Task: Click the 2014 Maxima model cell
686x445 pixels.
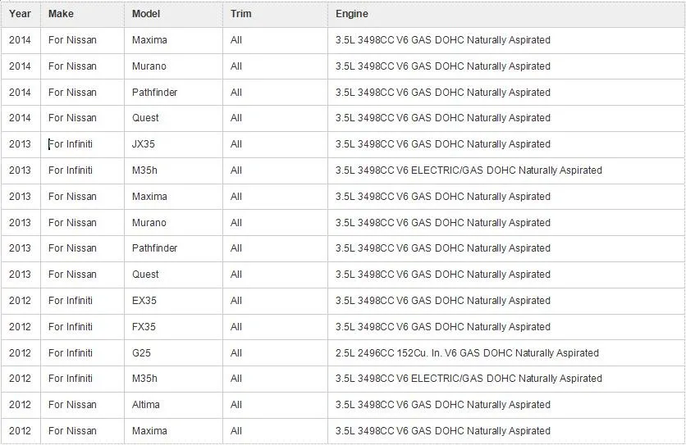Action: pos(173,40)
